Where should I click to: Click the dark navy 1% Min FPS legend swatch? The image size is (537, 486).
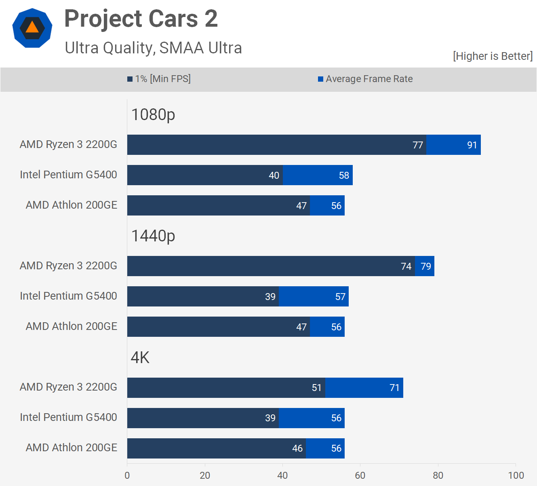click(x=130, y=79)
